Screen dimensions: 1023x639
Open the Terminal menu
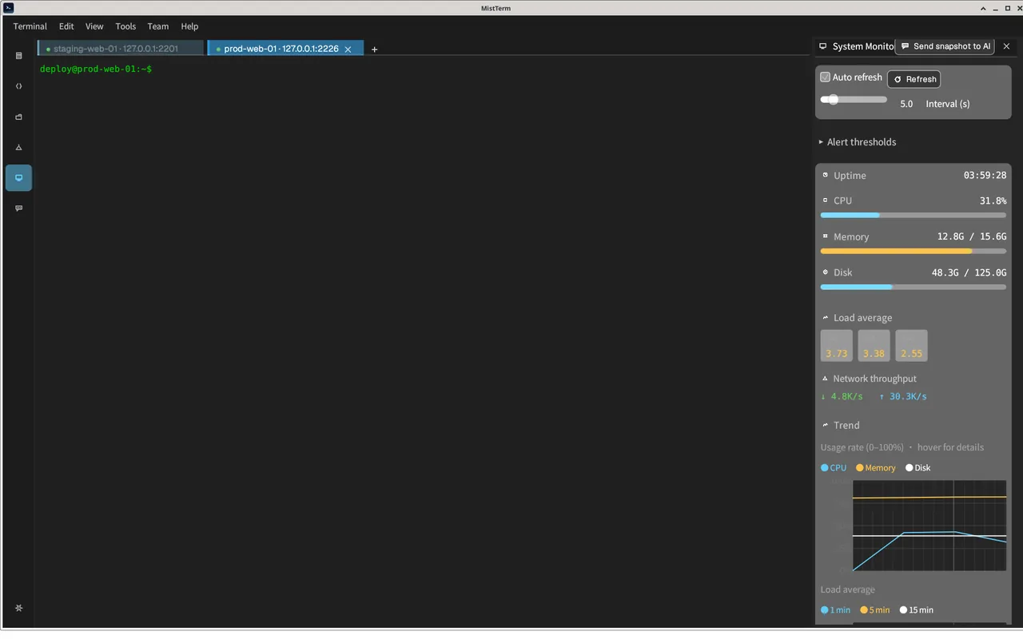pyautogui.click(x=30, y=26)
